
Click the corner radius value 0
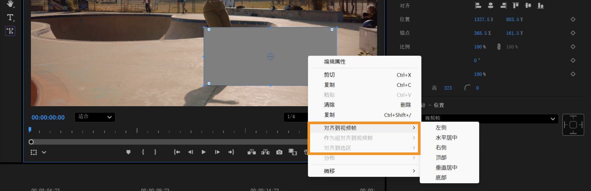(x=478, y=88)
